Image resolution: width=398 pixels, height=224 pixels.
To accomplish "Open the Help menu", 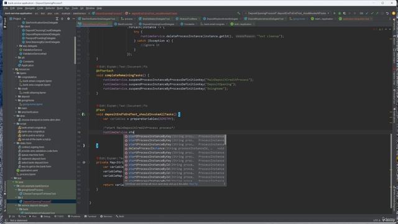I will [x=99, y=8].
